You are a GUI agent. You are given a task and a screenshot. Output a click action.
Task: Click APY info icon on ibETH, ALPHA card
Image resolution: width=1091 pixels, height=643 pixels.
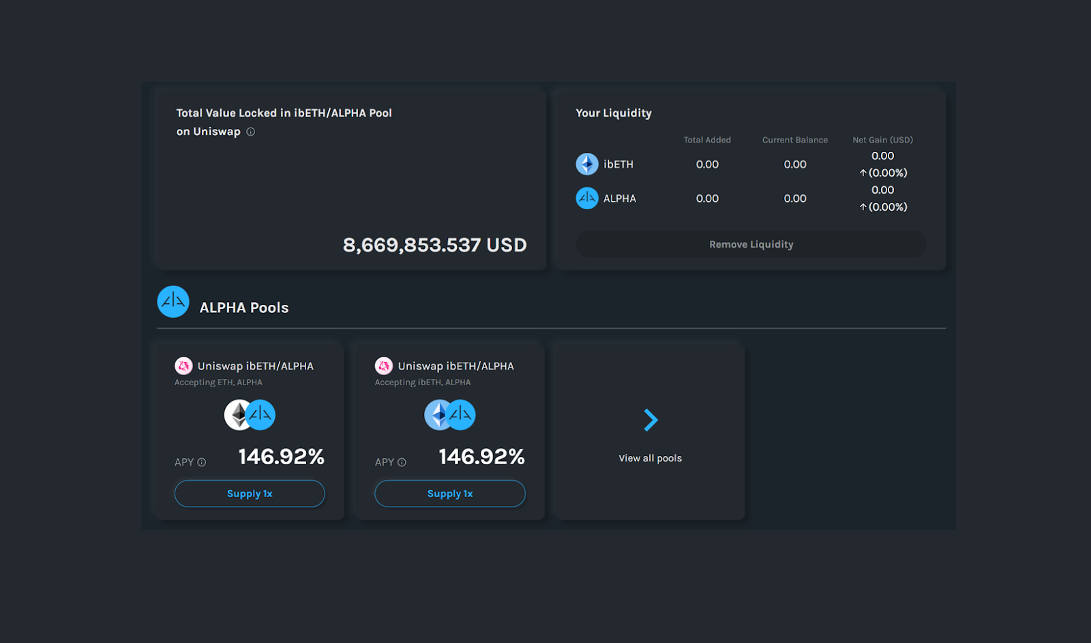click(402, 462)
